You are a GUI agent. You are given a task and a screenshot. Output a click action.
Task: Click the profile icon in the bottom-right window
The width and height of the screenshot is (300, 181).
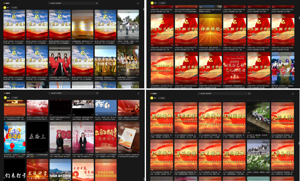point(292,93)
